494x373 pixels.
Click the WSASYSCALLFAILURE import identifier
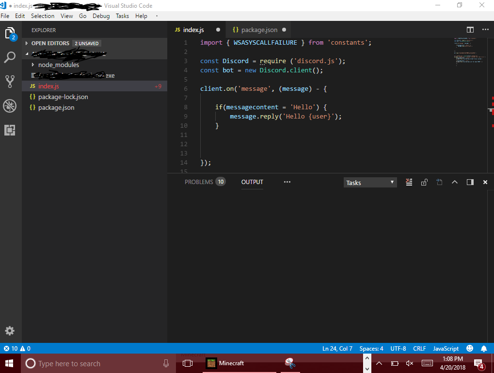[265, 43]
